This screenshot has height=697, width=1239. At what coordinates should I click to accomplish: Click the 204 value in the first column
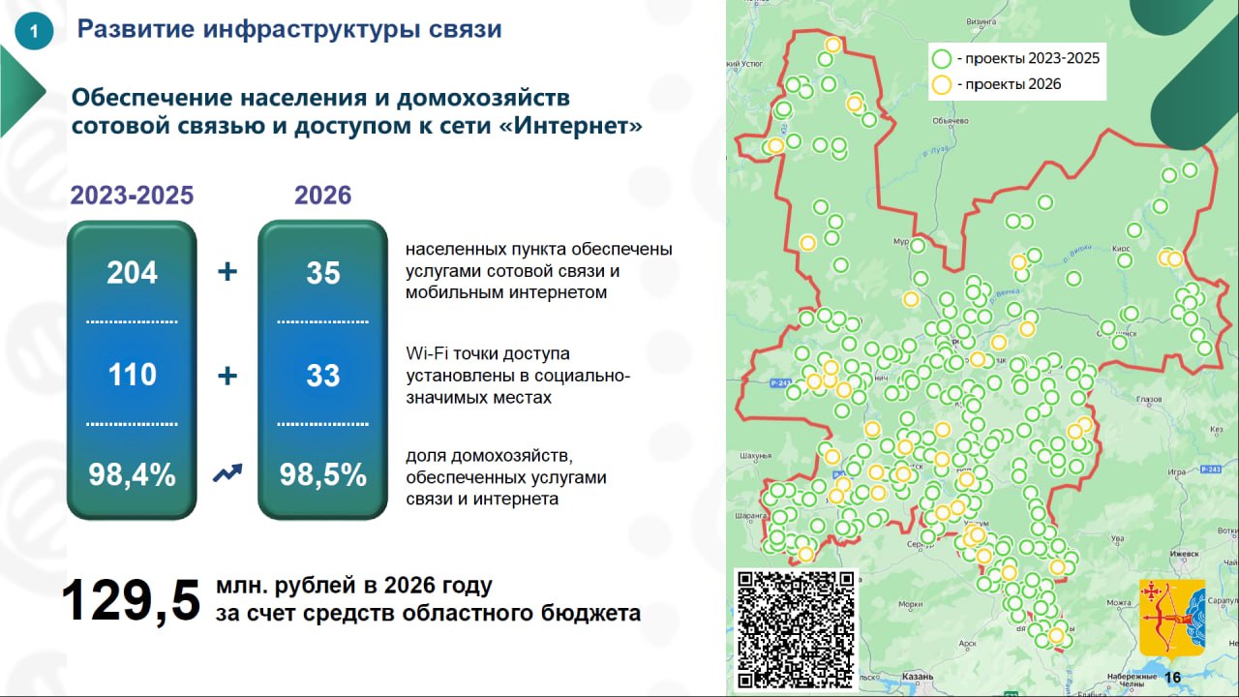point(132,273)
